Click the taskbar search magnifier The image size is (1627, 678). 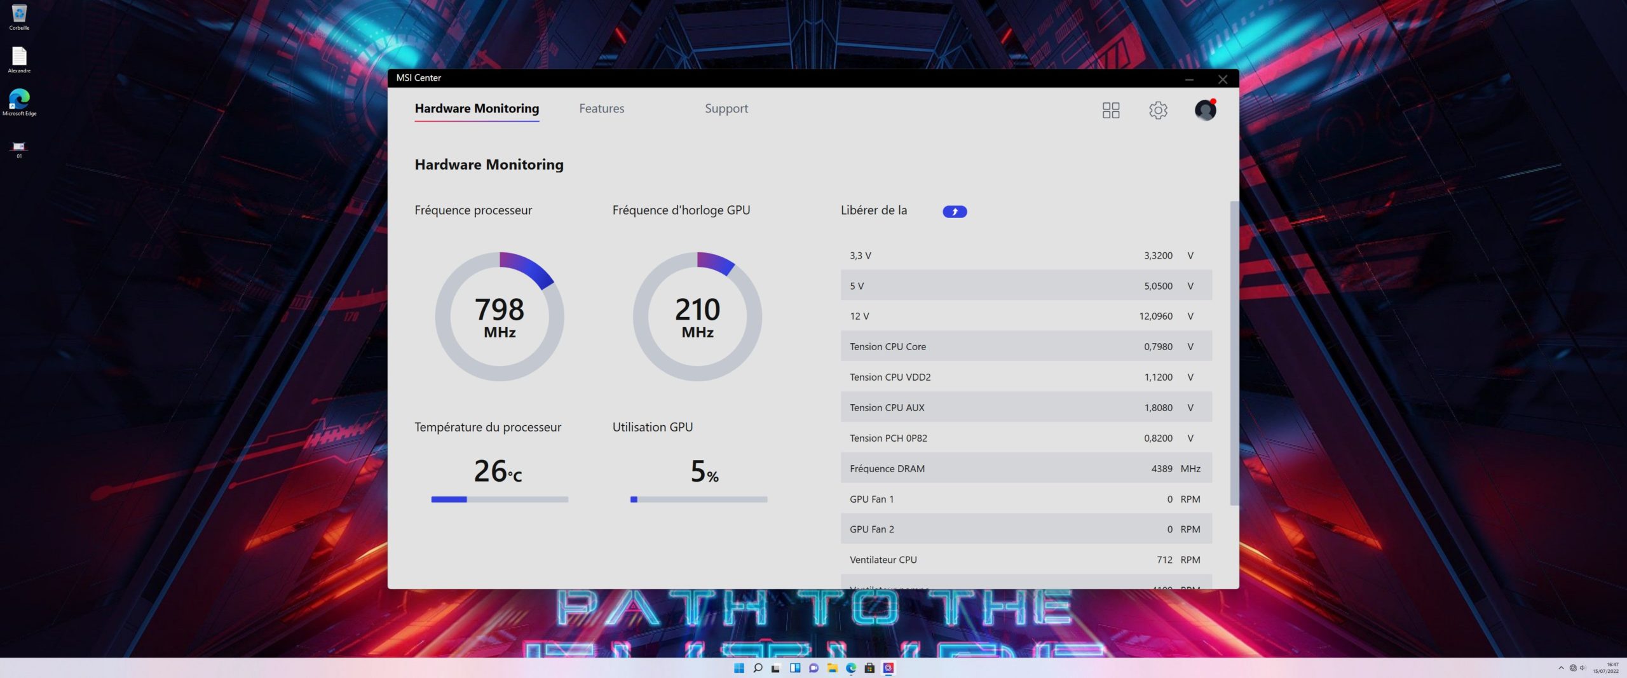[x=758, y=668]
